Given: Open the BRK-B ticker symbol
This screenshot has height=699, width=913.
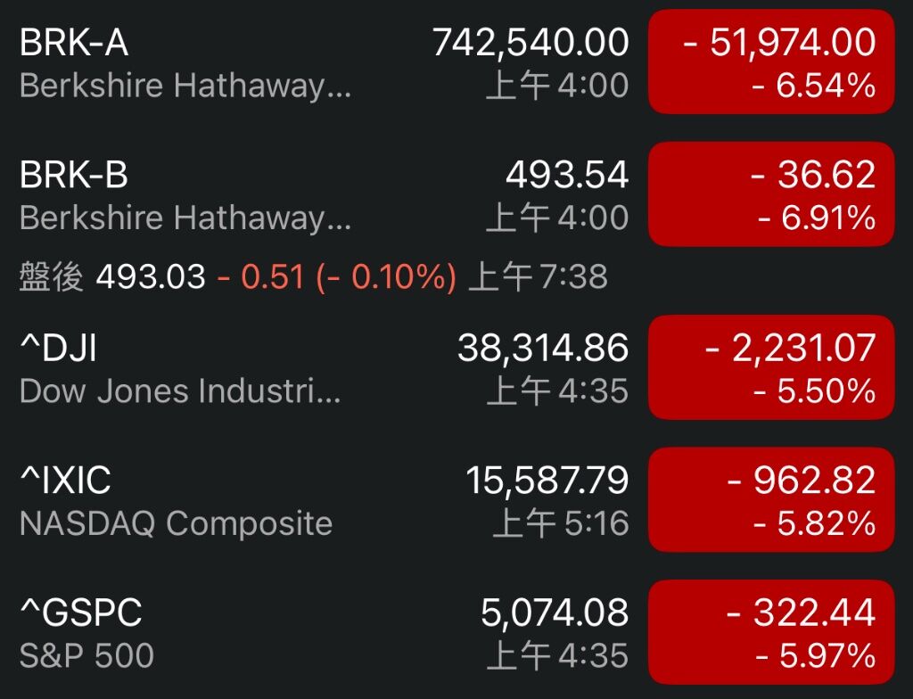Looking at the screenshot, I should (x=74, y=175).
